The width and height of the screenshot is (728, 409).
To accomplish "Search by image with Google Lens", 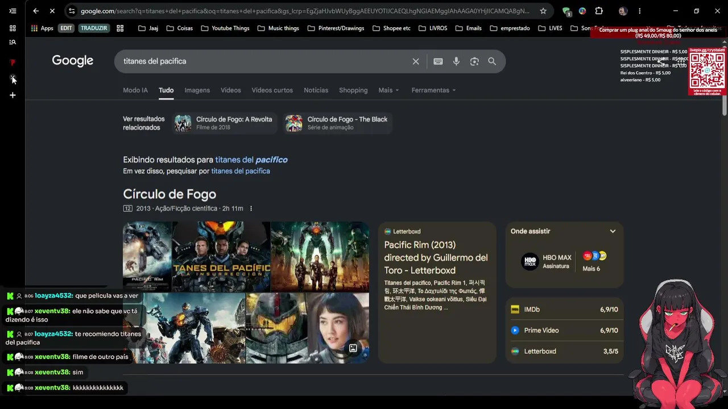I will [474, 61].
